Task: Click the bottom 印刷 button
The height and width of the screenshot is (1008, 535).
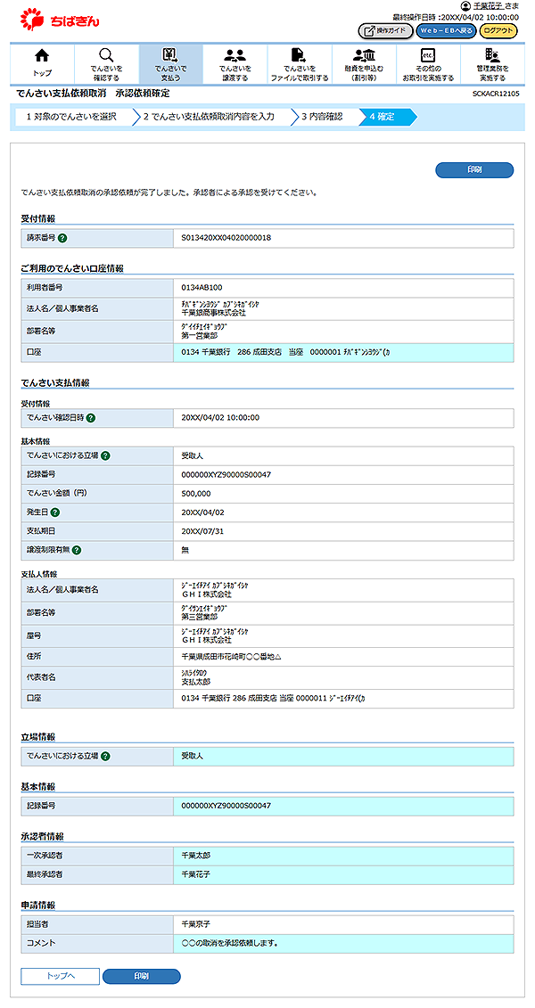Action: point(142,976)
